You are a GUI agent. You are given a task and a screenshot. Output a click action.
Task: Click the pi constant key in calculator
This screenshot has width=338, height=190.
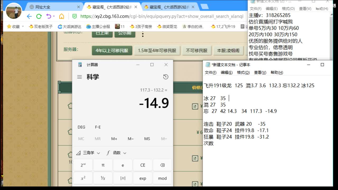click(103, 165)
